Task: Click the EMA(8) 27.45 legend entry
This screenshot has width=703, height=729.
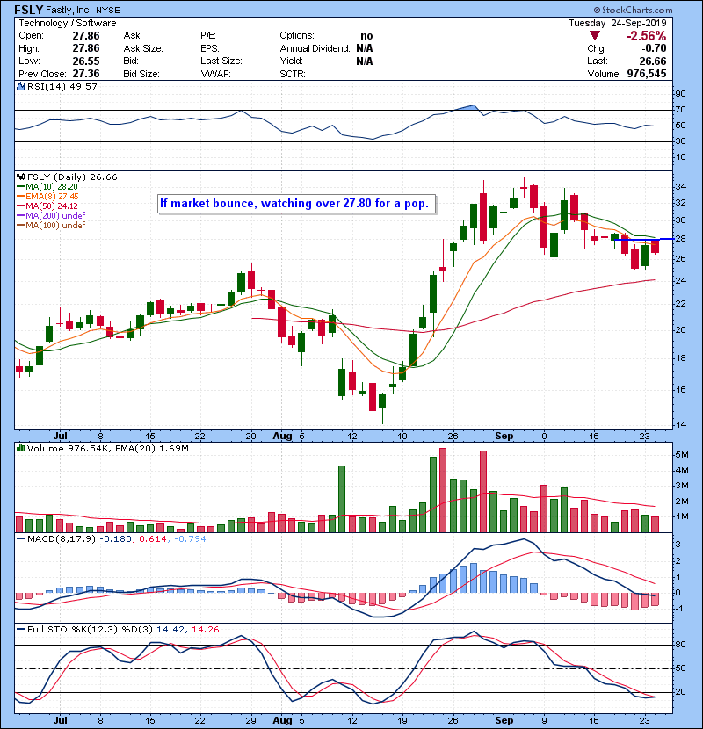Action: (47, 196)
